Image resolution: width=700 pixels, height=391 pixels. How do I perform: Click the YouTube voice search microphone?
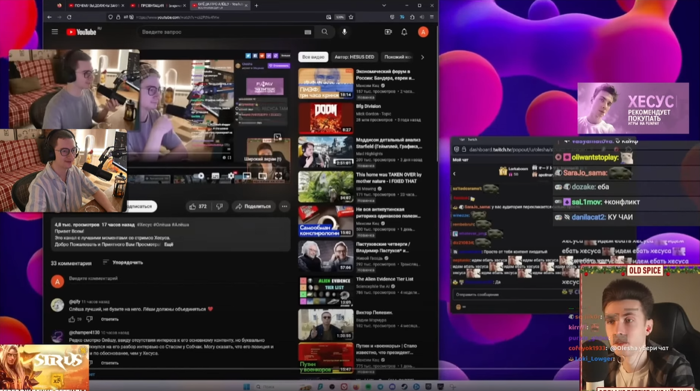point(344,32)
